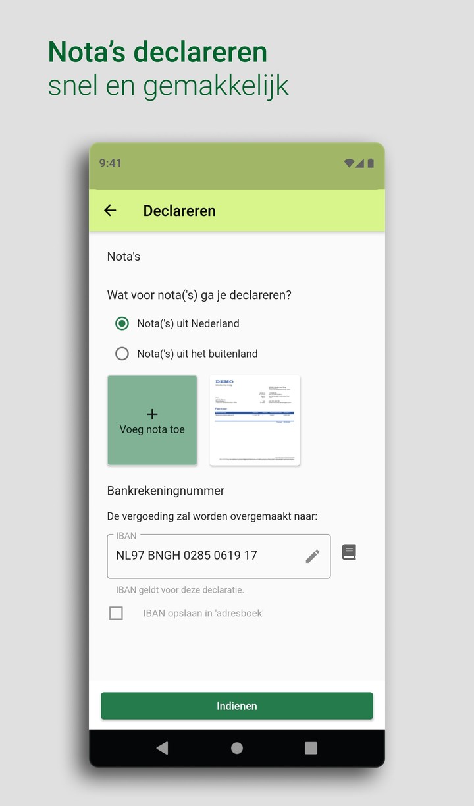Click the "Voeg nota toe" label
The width and height of the screenshot is (474, 806).
pos(152,430)
